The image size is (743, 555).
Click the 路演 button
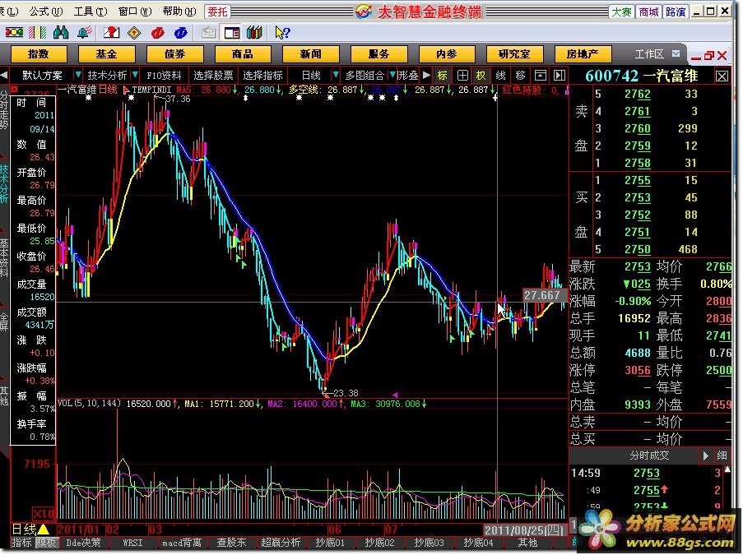pos(676,12)
